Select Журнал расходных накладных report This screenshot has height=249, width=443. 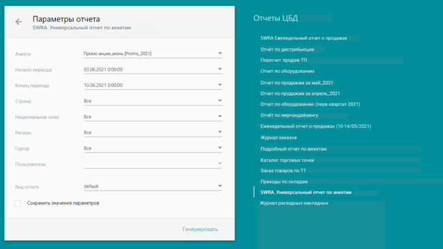click(294, 203)
